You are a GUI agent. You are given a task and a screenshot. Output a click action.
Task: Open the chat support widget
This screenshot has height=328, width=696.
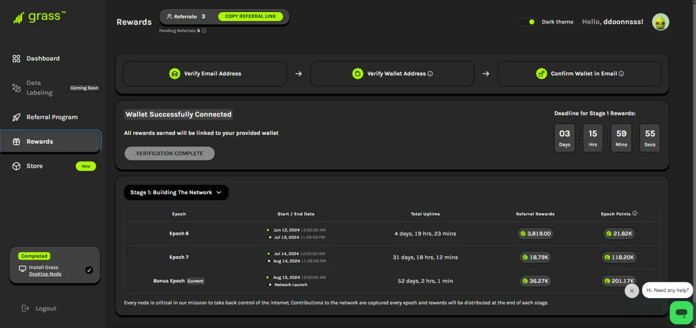pos(681,312)
